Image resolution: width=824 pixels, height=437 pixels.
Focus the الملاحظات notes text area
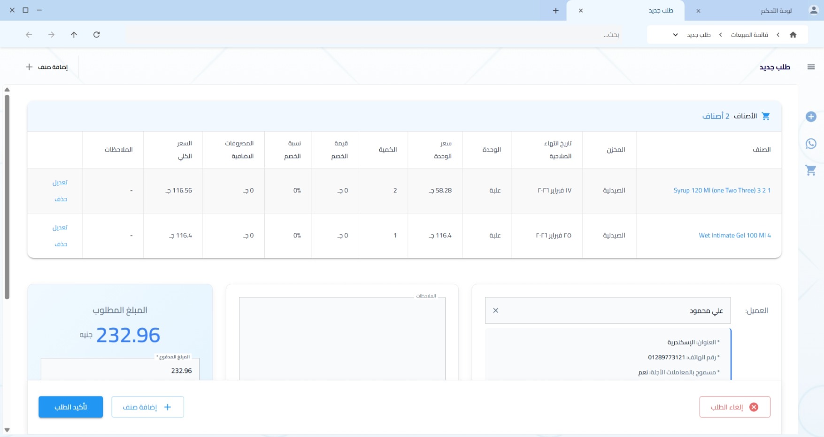[342, 339]
